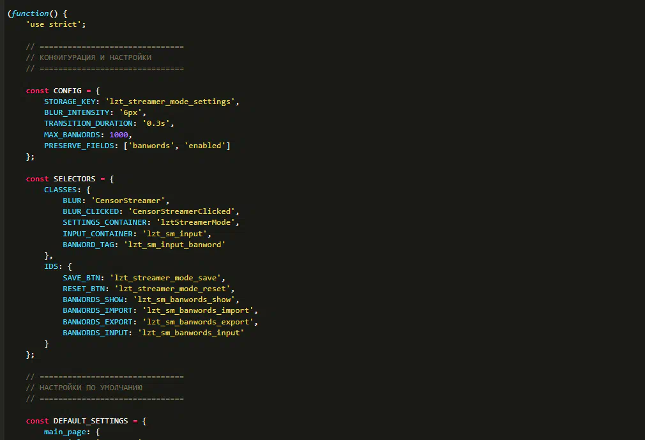
Task: Click the 1000 MAX_BANWORDS number
Action: pos(119,135)
